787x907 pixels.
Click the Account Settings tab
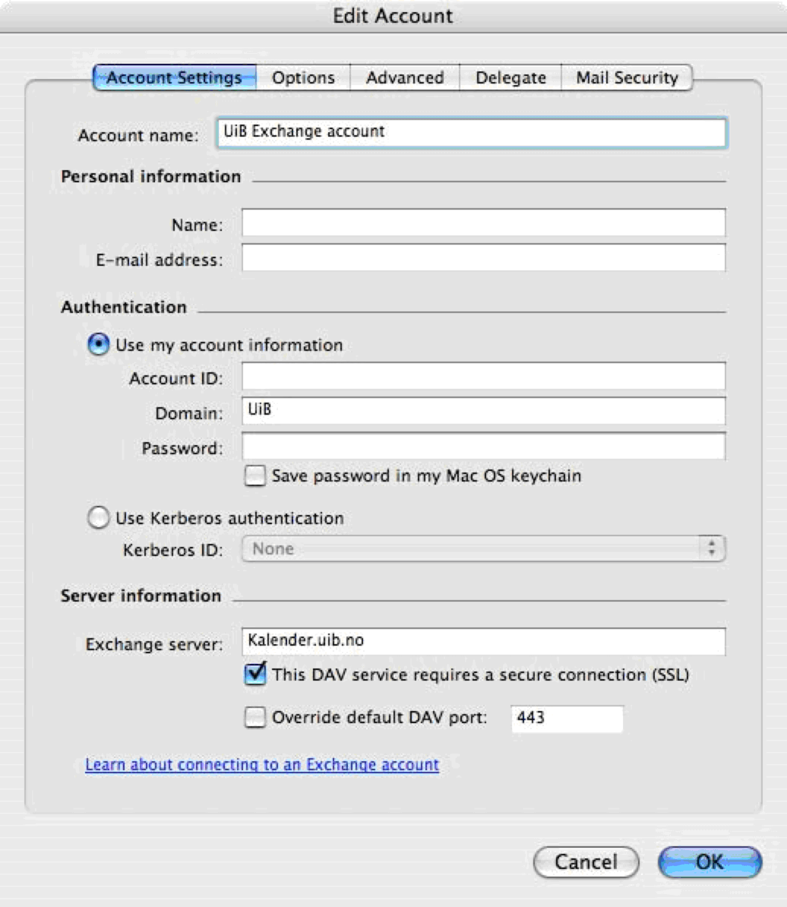pos(174,78)
